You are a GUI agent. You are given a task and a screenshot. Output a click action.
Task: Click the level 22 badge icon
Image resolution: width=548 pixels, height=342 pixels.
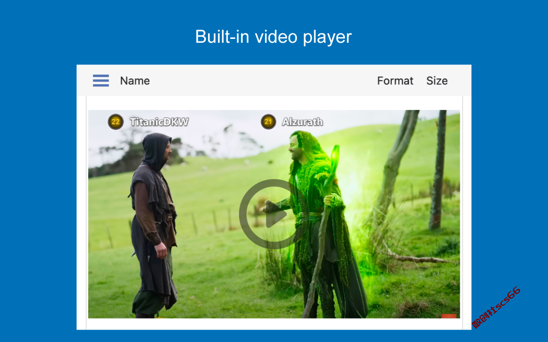click(116, 122)
